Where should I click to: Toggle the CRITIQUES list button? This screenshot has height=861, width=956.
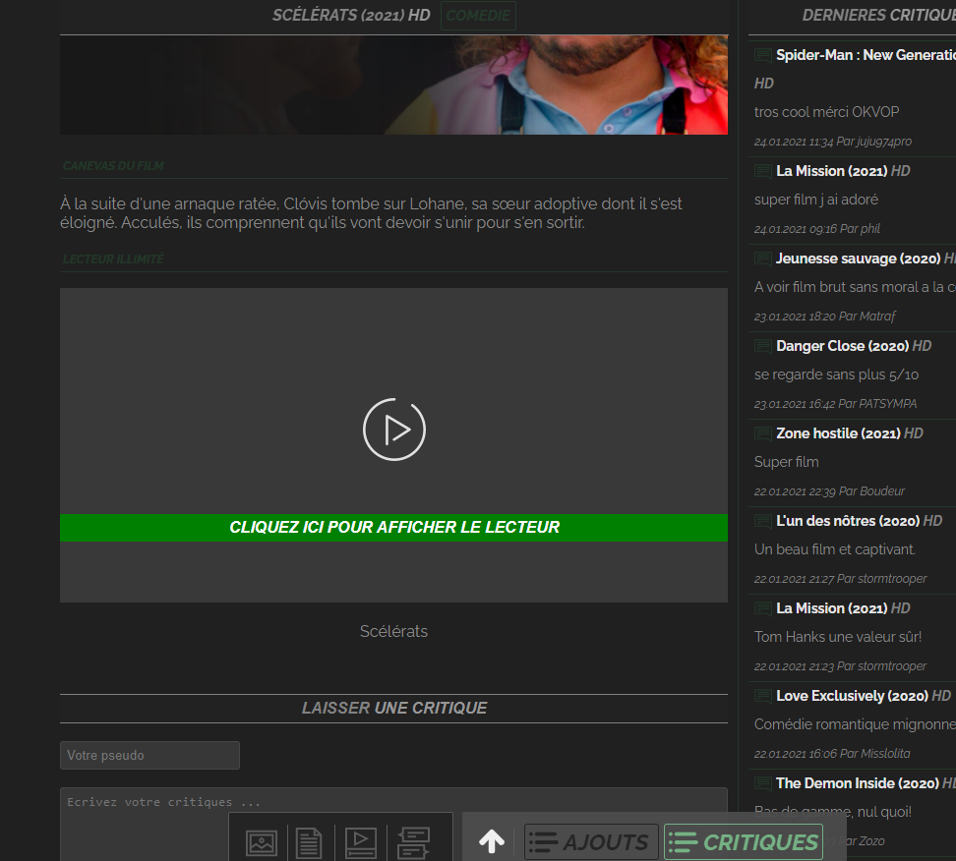tap(744, 842)
